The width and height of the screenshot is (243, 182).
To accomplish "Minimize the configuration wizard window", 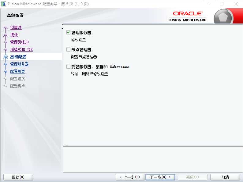I will [x=208, y=4].
